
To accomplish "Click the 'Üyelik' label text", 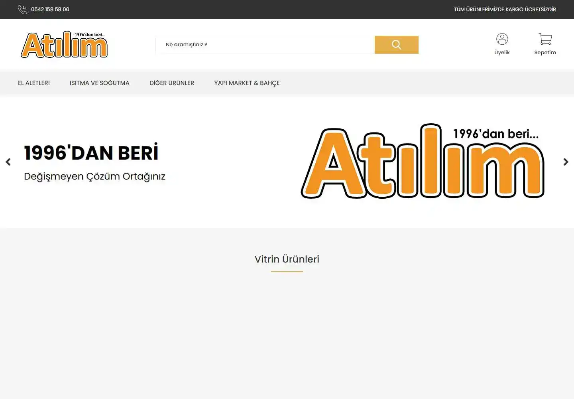I will coord(502,53).
